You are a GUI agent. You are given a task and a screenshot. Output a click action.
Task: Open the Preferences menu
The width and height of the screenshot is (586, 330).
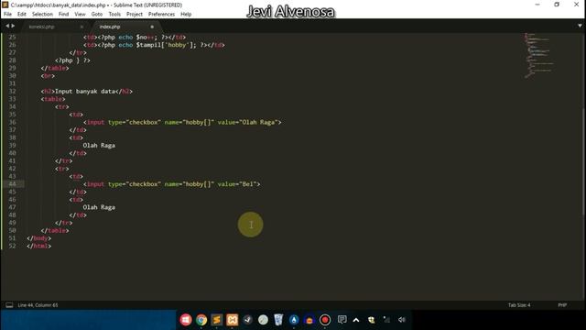(x=161, y=15)
